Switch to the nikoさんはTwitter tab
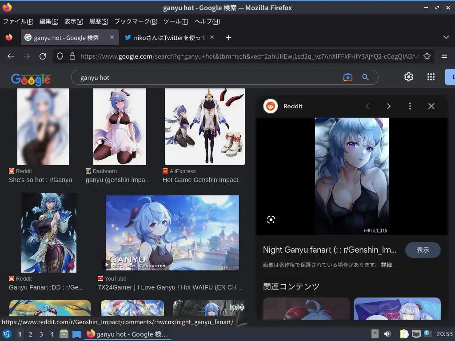This screenshot has height=341, width=455. [x=169, y=38]
